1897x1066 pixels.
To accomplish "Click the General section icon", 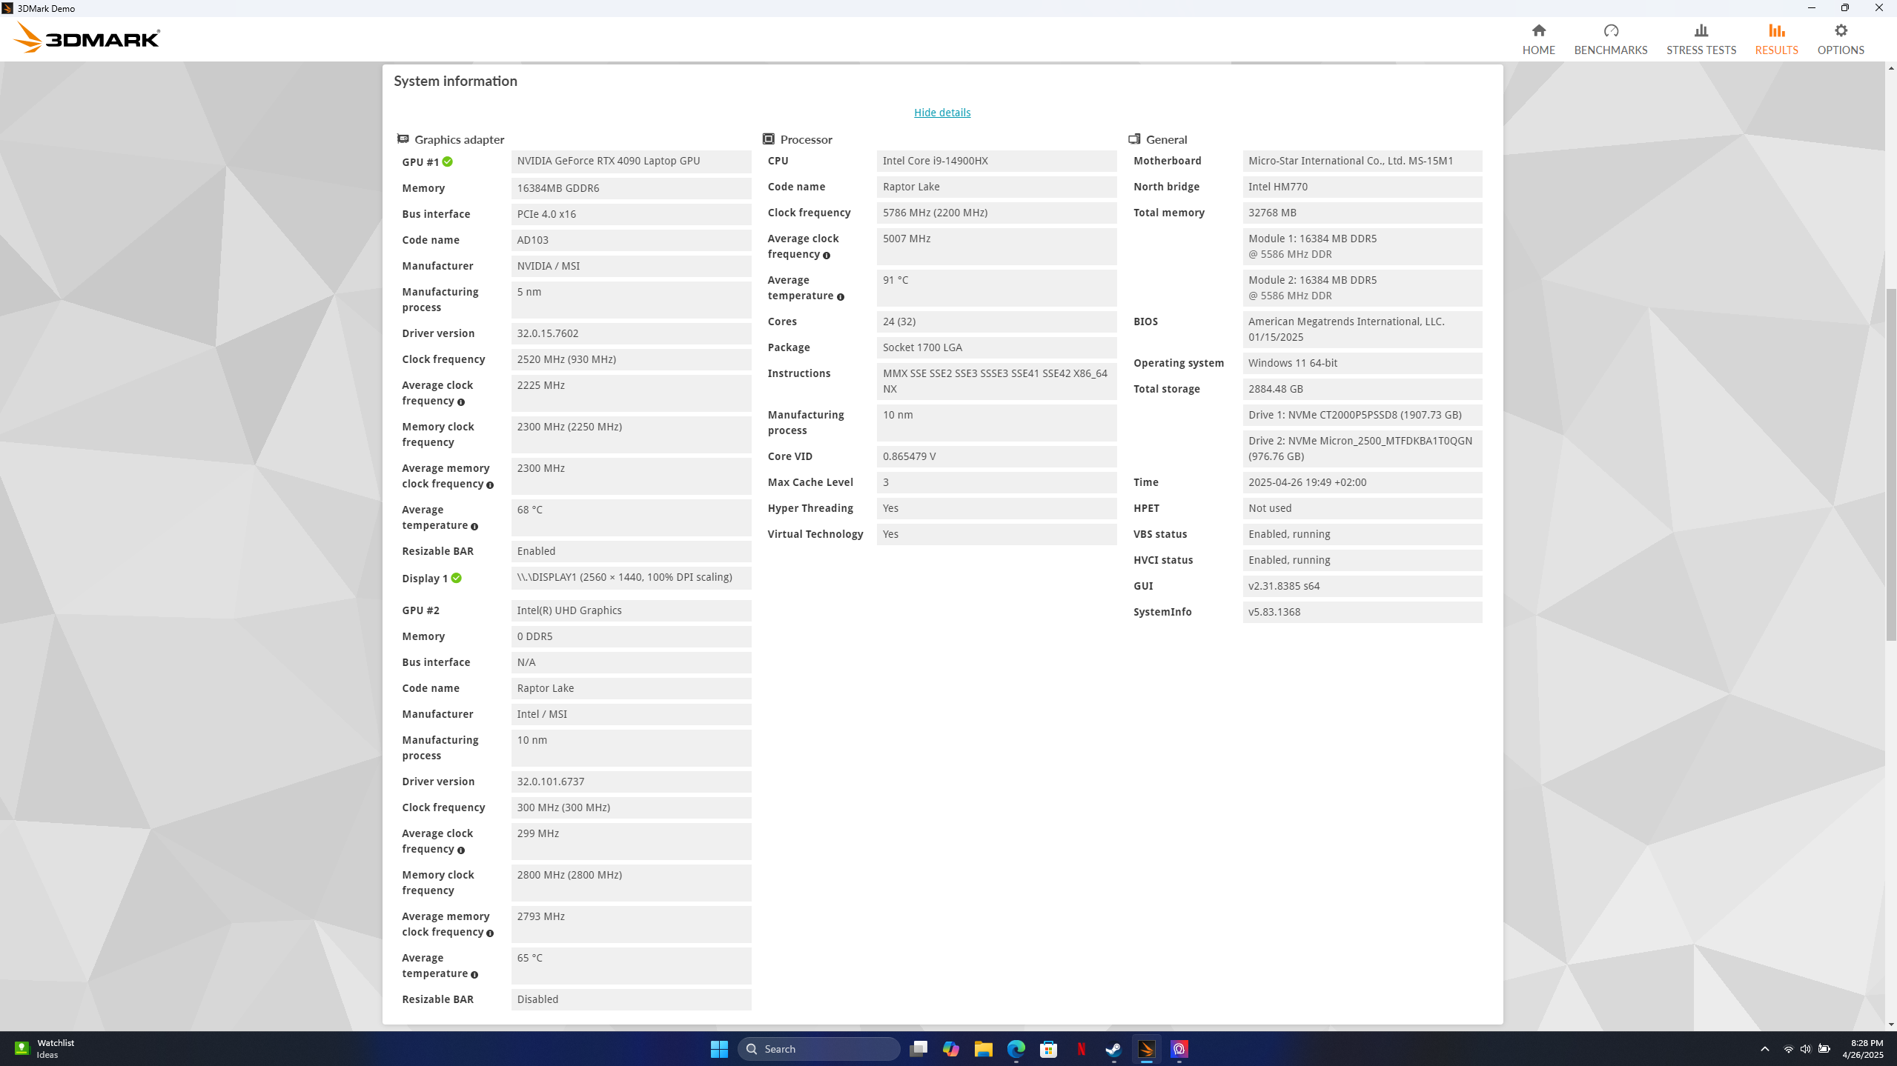I will pos(1133,139).
